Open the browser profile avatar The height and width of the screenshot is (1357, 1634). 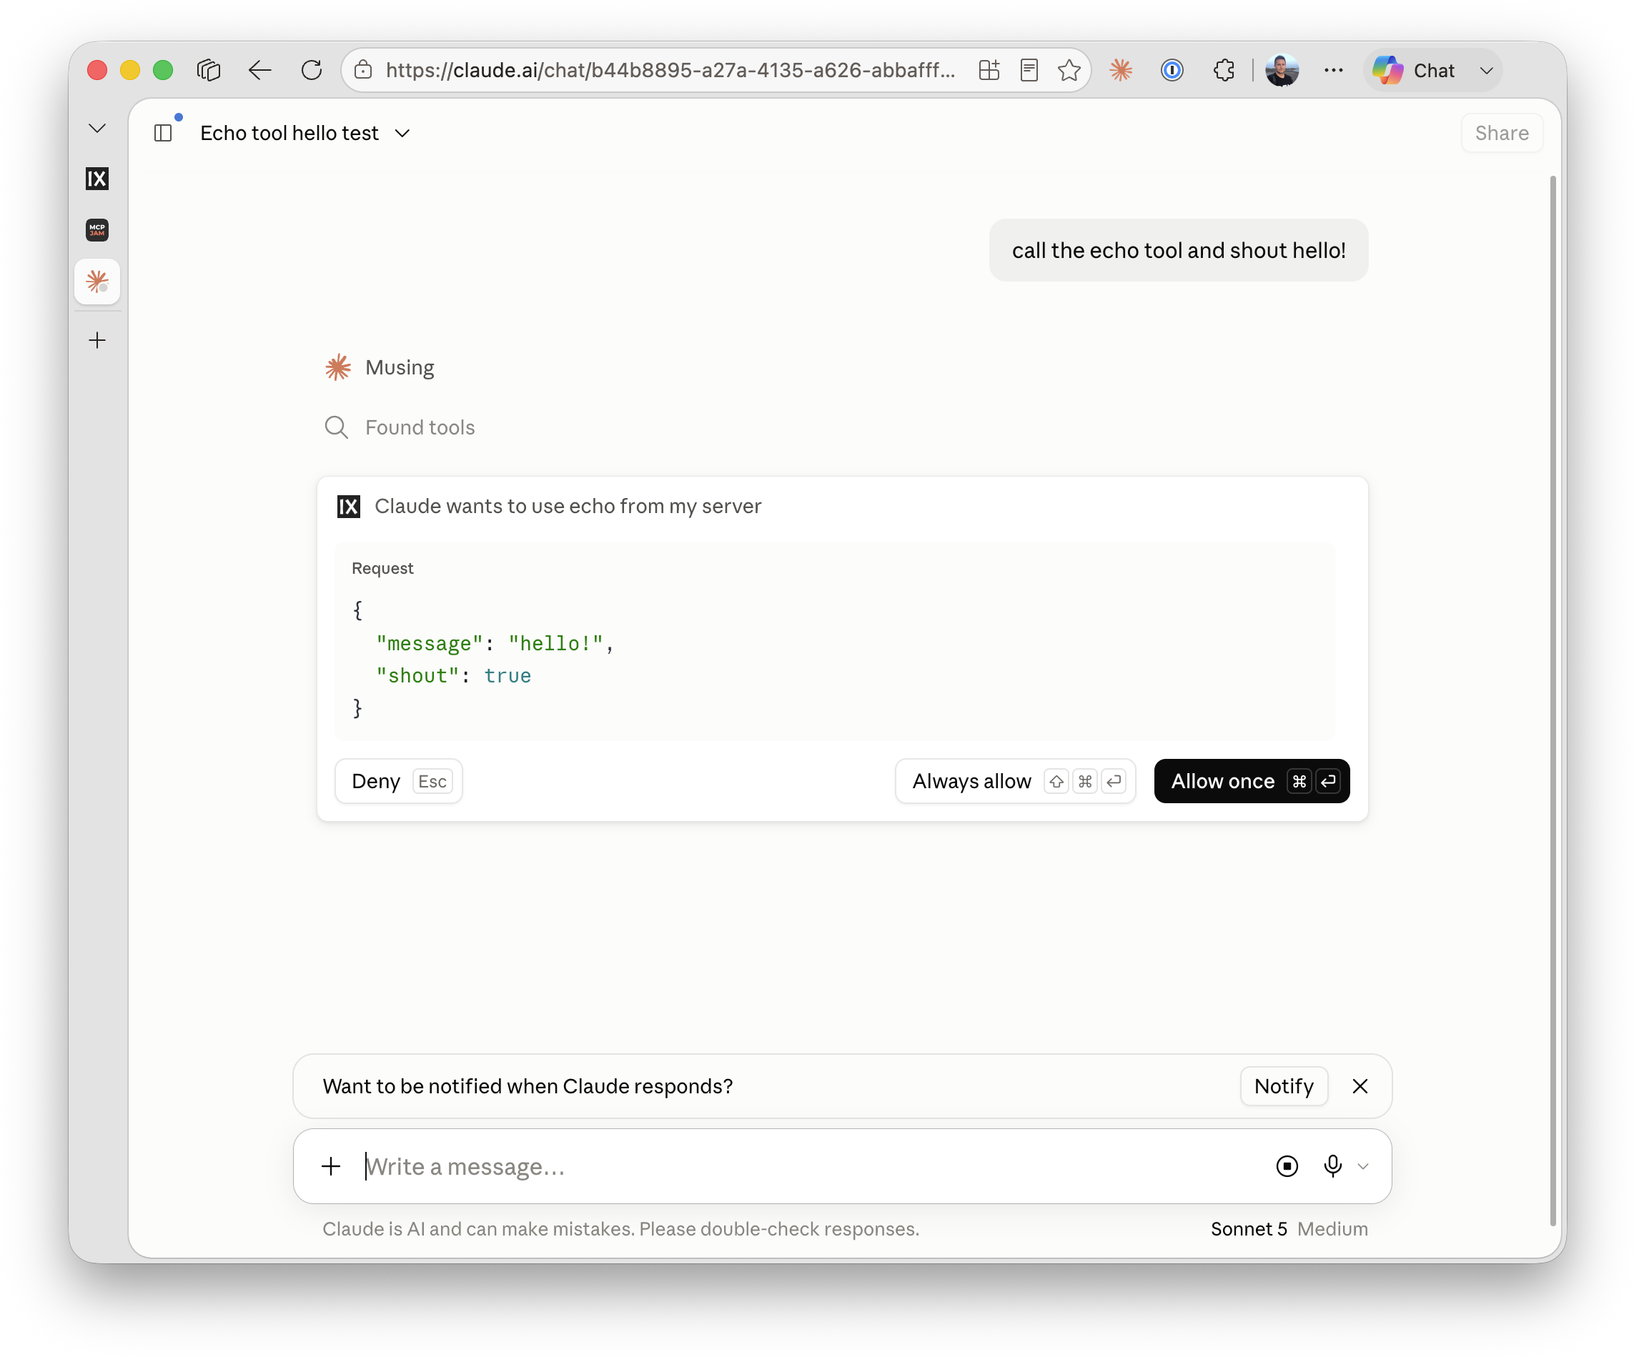(1282, 70)
